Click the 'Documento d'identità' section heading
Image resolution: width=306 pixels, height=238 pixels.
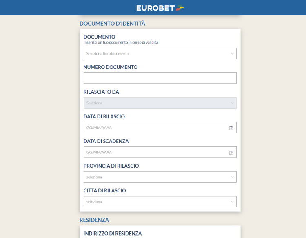(x=112, y=24)
